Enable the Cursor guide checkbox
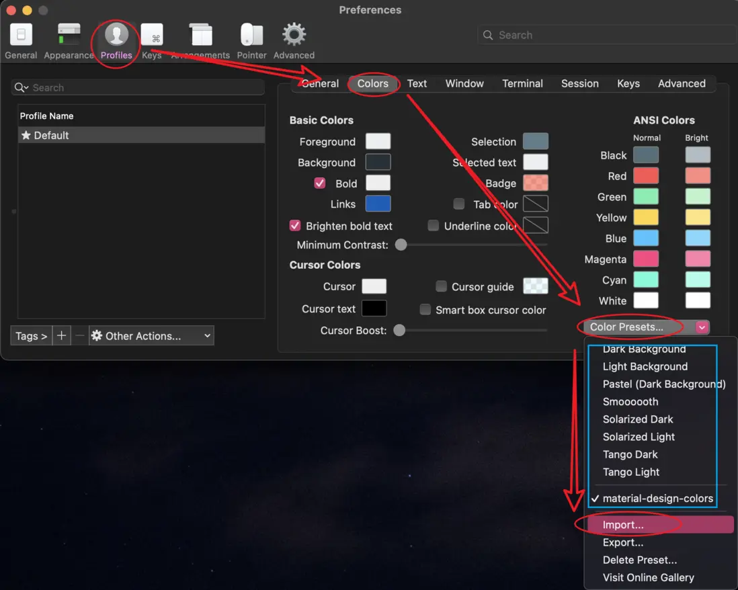 click(x=441, y=286)
